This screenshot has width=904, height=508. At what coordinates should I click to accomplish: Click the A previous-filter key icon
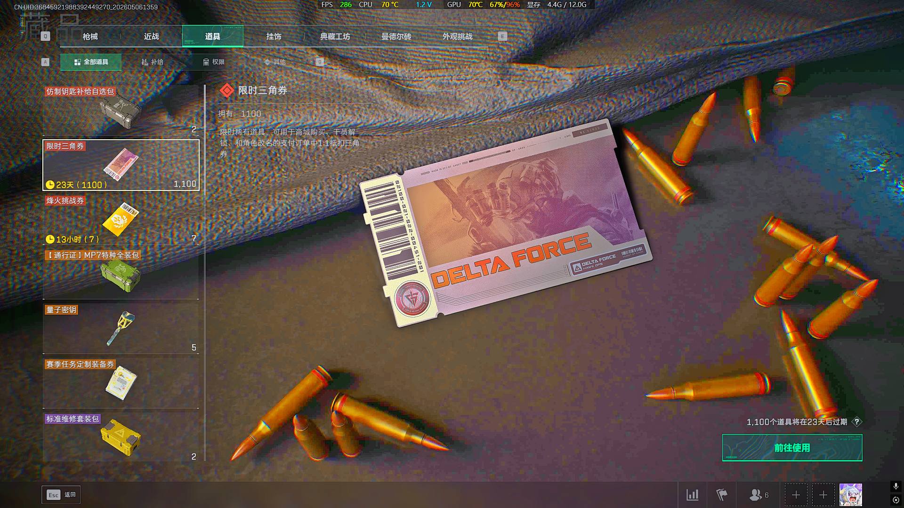click(45, 62)
